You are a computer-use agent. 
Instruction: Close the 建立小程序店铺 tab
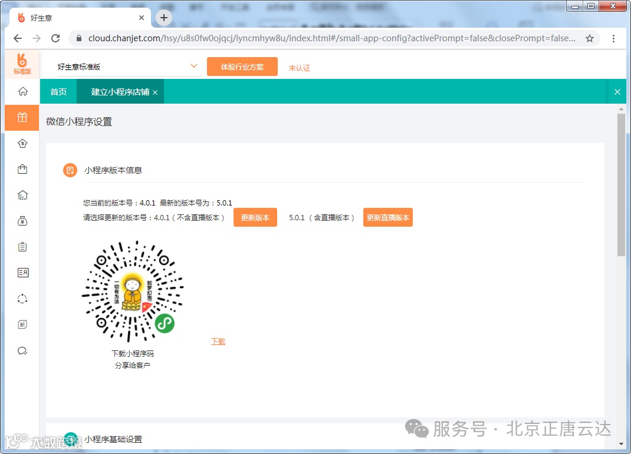click(155, 92)
